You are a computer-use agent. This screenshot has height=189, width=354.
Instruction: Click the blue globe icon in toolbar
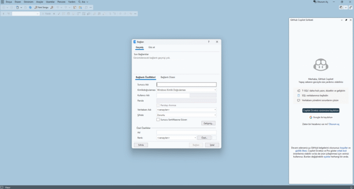(30, 8)
